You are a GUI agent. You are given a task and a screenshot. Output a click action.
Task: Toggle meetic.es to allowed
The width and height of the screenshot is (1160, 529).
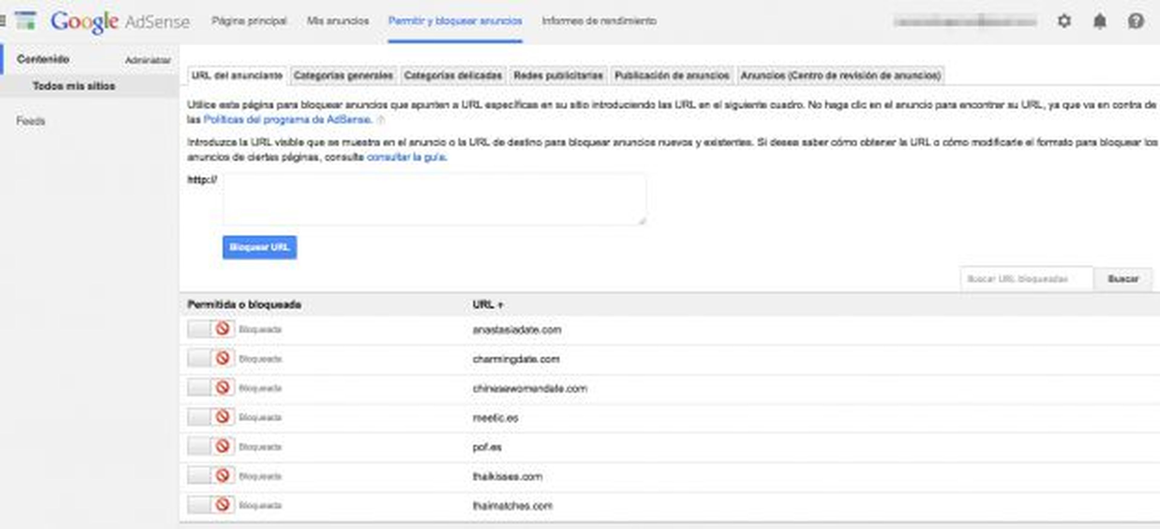[x=199, y=416]
